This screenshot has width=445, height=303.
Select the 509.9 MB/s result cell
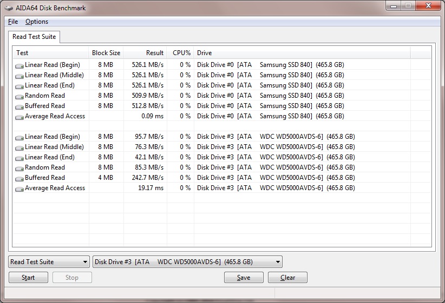[148, 96]
